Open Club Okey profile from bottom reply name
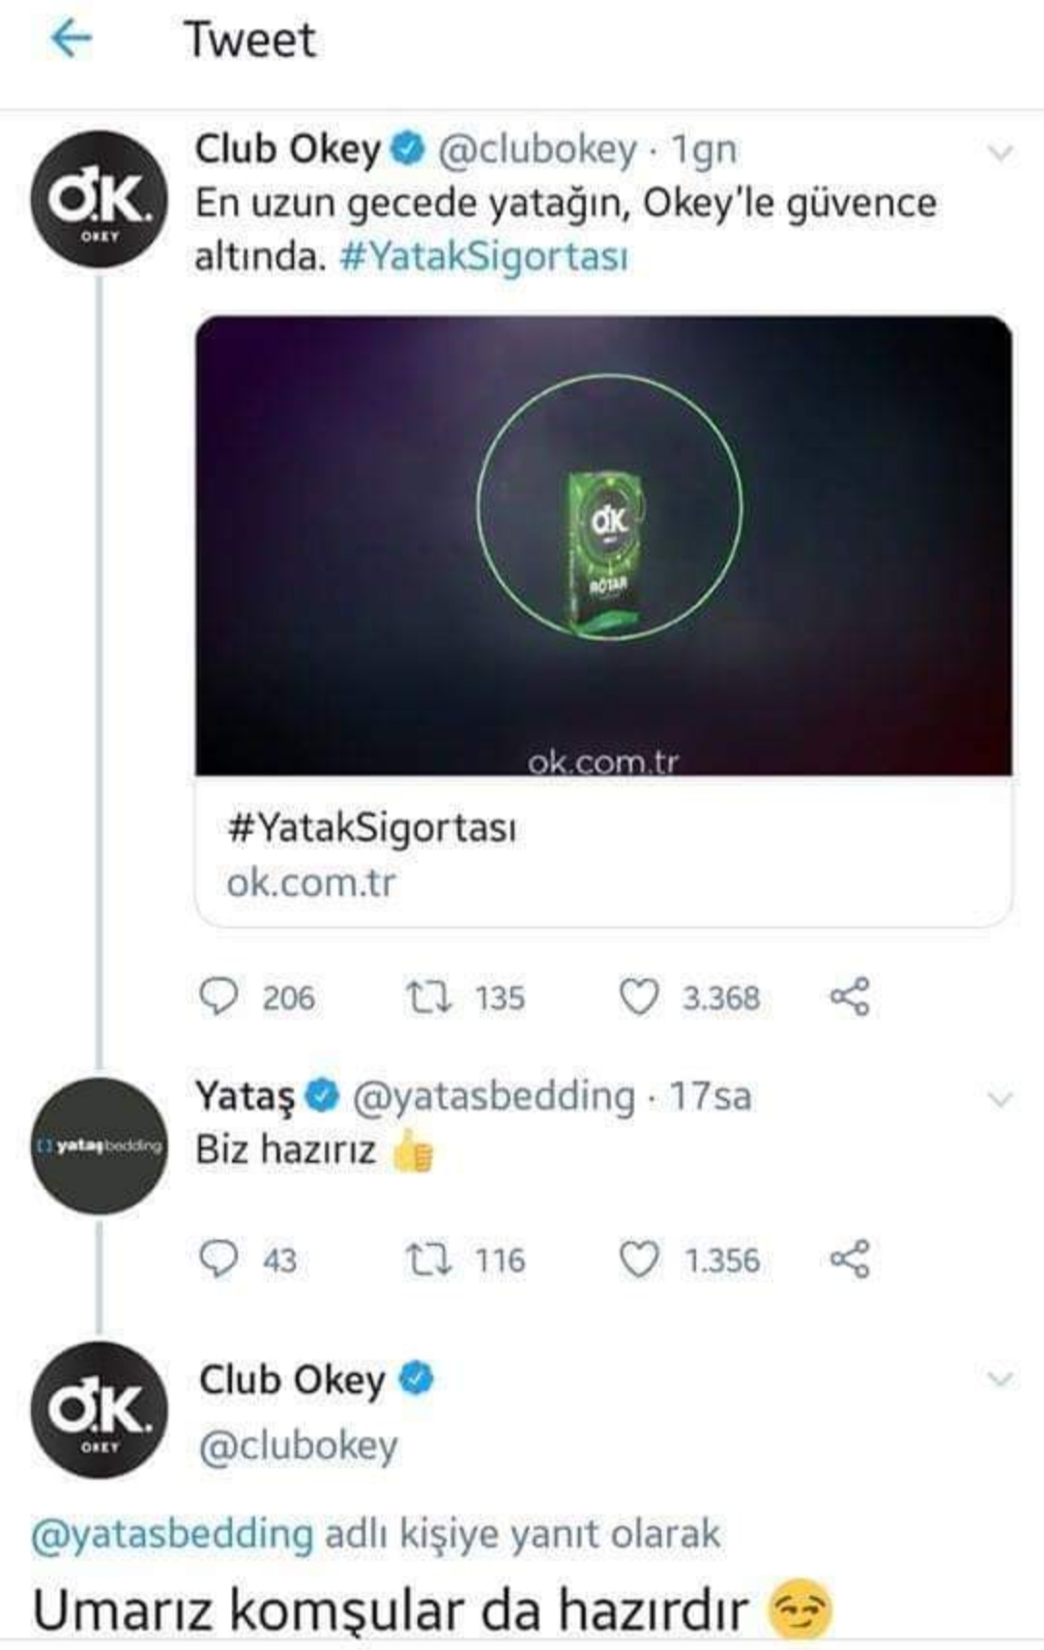This screenshot has height=1650, width=1044. (x=291, y=1379)
